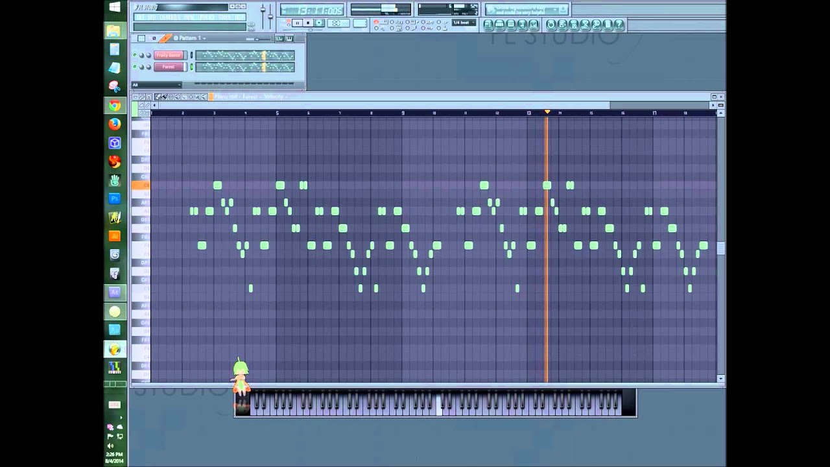
Task: Select the Draw pencil tool in Piano roll
Action: [x=158, y=97]
